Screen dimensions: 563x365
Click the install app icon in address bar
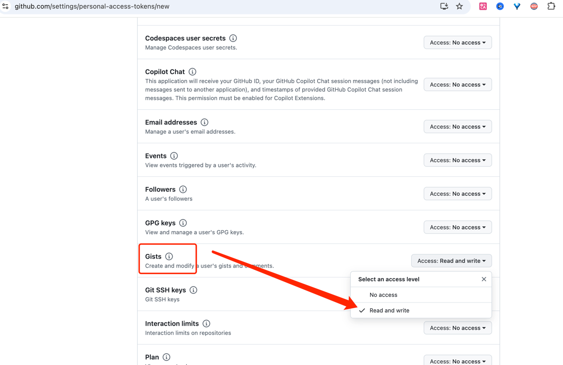444,6
